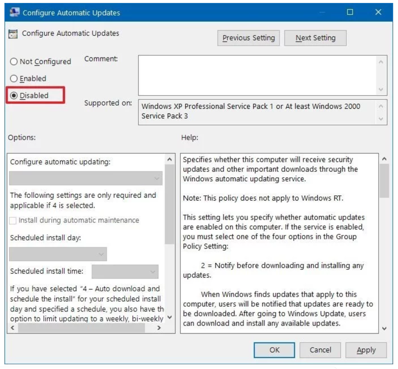Check Install during automatic maintenance

click(x=13, y=220)
